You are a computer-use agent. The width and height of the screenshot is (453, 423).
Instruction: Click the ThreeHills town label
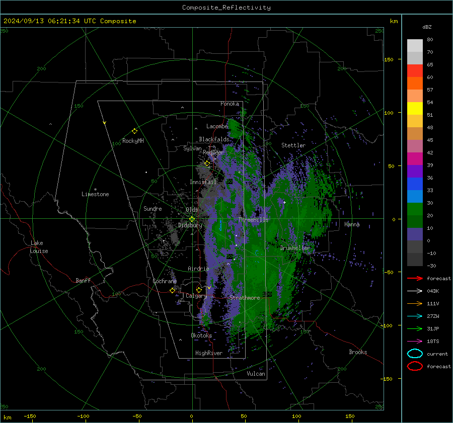coord(253,220)
